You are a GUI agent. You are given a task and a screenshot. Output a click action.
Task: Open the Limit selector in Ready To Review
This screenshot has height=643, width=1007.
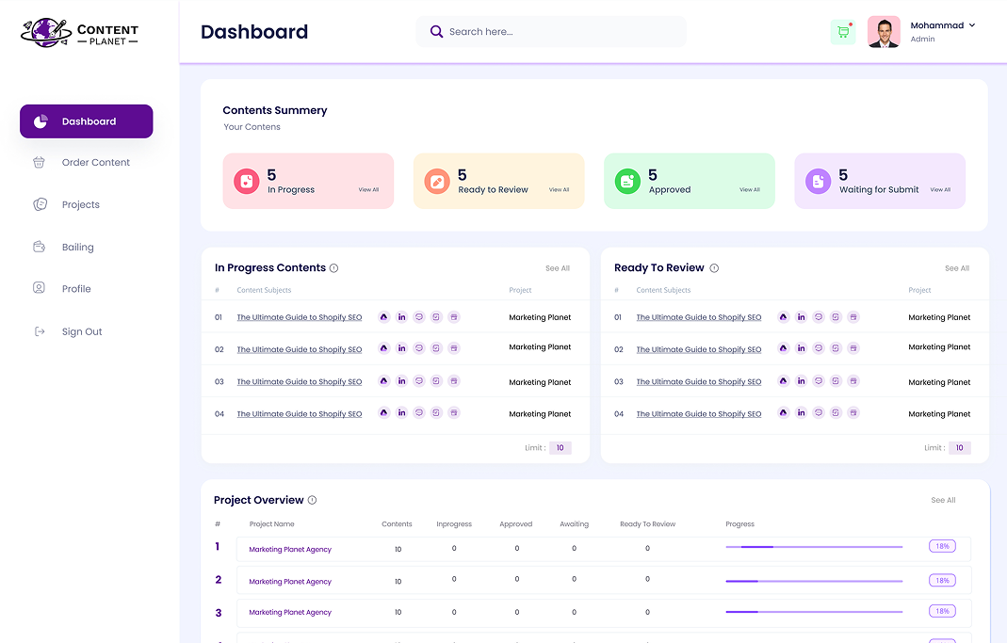(x=959, y=448)
